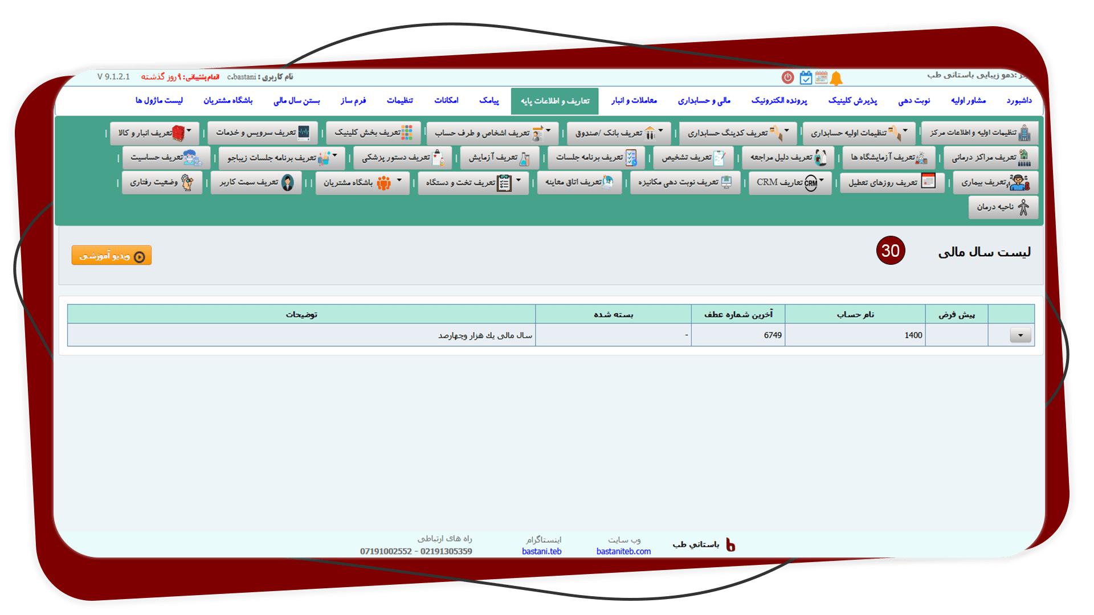Screen dimensions: 1094x615
Task: Open the نوبت دهی menu
Action: click(914, 100)
